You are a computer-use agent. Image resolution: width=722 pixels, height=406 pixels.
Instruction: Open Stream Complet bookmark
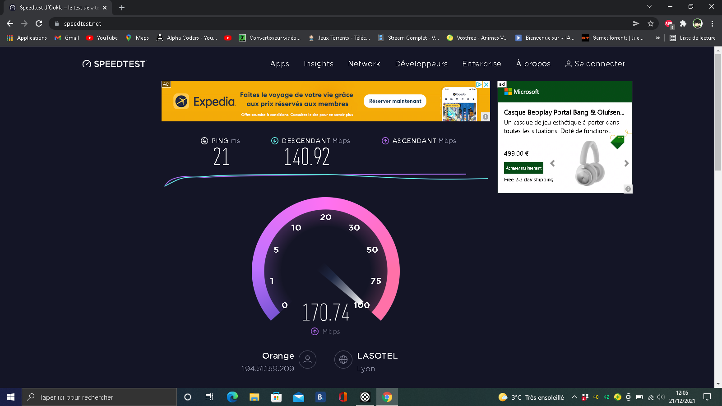pyautogui.click(x=408, y=38)
